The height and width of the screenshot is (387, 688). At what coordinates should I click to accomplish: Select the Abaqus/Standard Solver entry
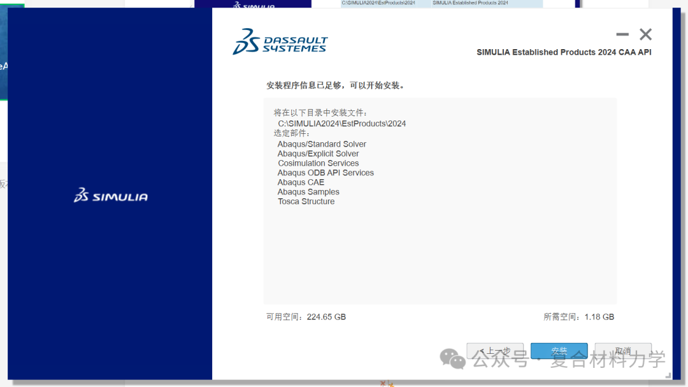point(322,144)
